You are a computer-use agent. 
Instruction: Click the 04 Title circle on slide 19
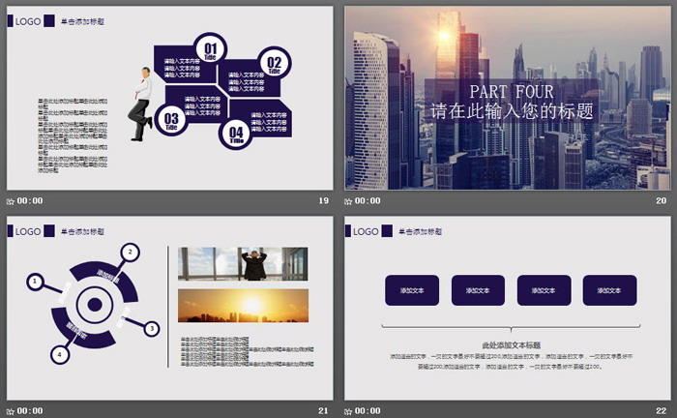coord(236,133)
